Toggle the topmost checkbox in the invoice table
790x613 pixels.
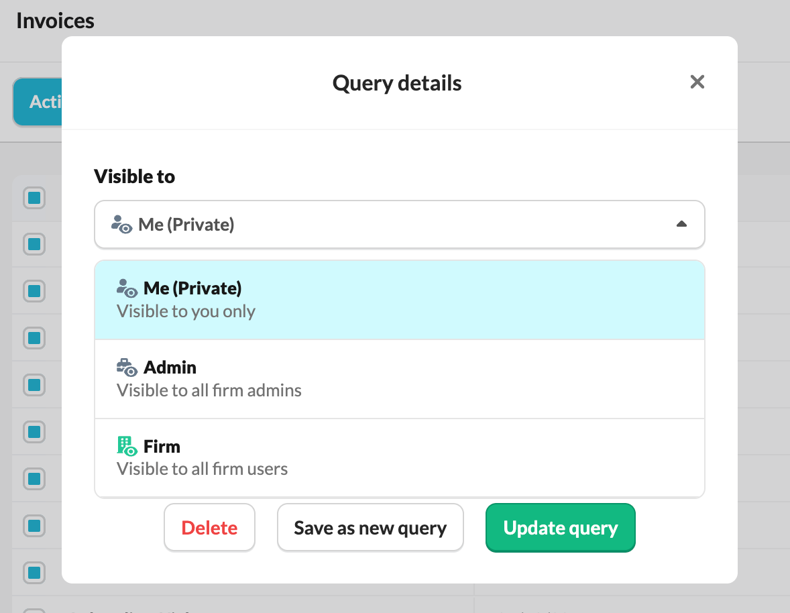(34, 198)
